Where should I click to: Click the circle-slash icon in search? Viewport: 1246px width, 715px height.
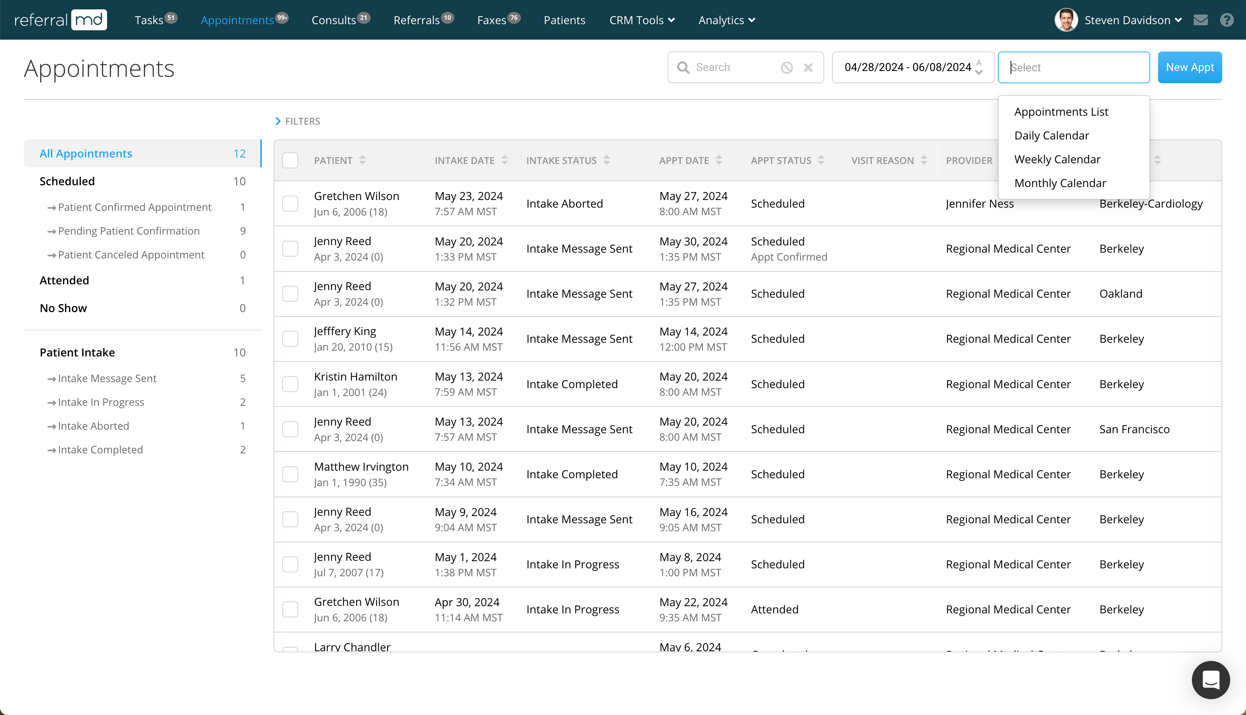tap(786, 67)
